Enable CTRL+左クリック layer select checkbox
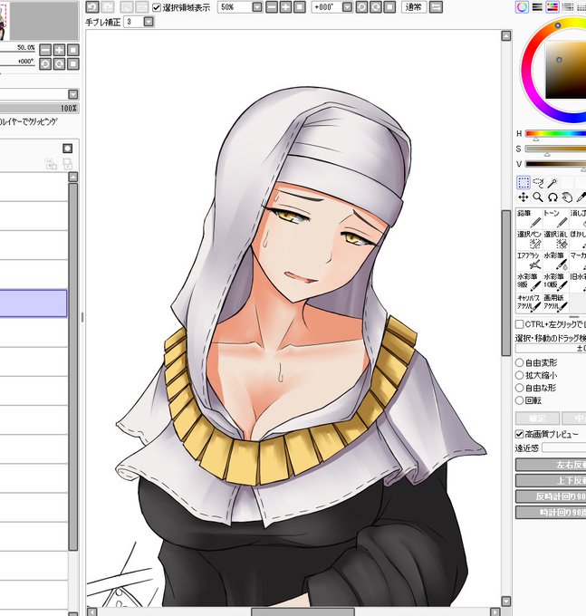Screen dimensions: 586x616 point(519,324)
